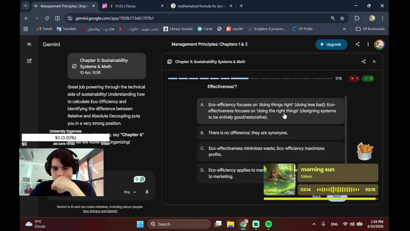
Task: Open Chrome three-dot menu
Action: 382,18
